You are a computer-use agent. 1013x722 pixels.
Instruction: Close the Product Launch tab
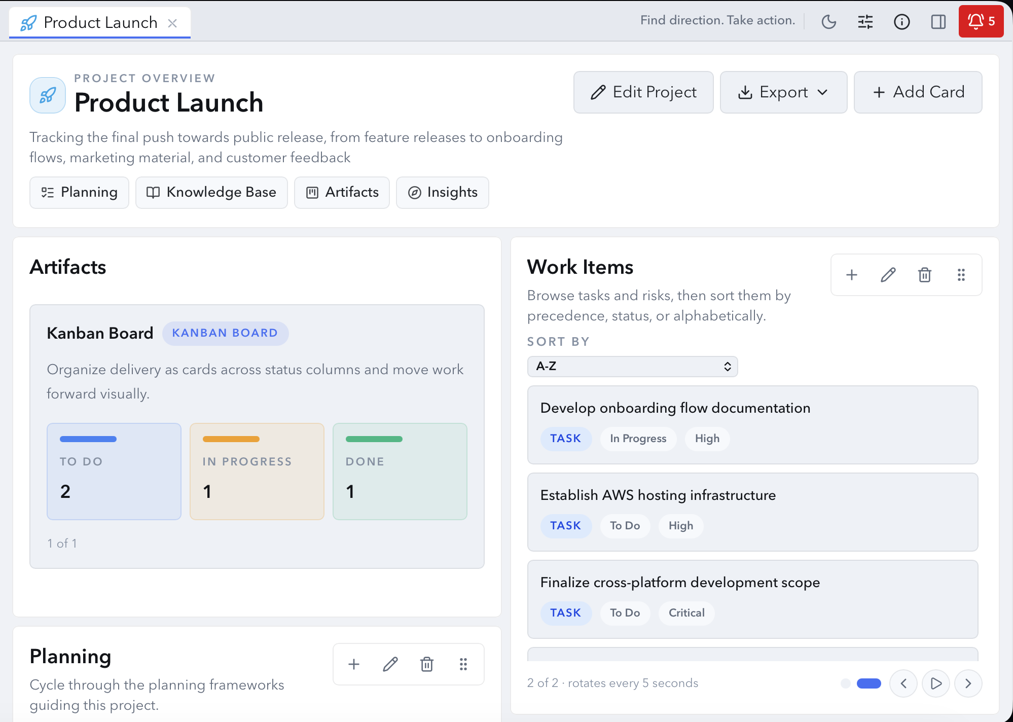pos(172,23)
